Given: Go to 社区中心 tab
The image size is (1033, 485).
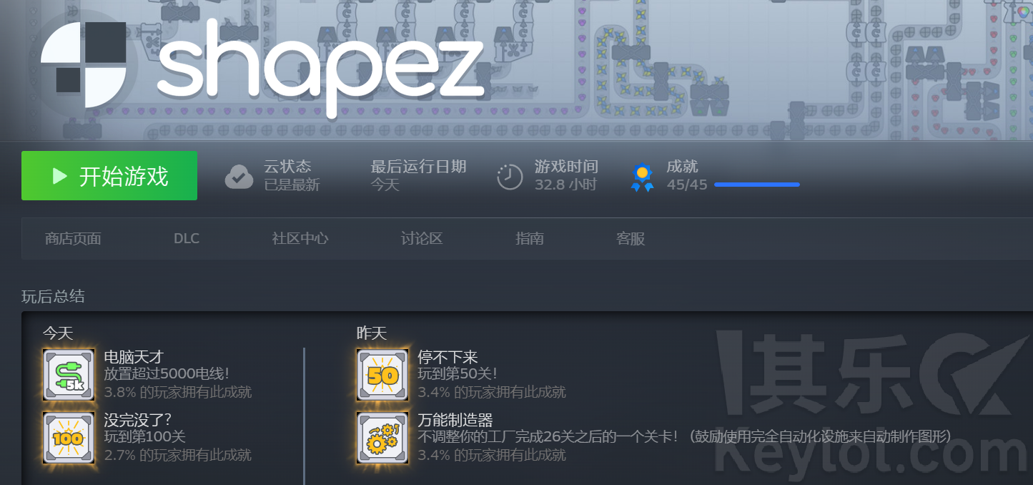Looking at the screenshot, I should [300, 239].
